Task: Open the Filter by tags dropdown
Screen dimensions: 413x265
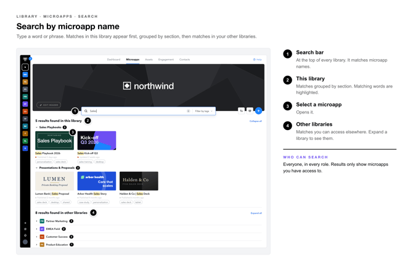Action: [203, 111]
